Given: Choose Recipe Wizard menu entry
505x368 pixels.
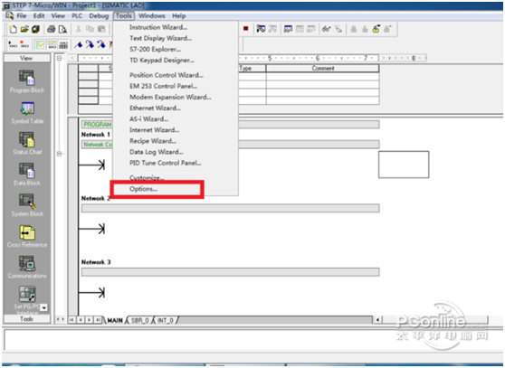Looking at the screenshot, I should pos(176,140).
